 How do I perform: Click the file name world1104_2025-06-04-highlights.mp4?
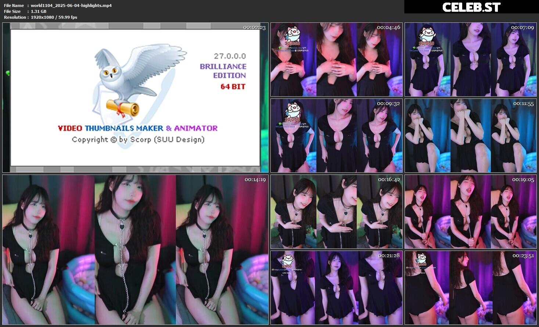(x=71, y=6)
